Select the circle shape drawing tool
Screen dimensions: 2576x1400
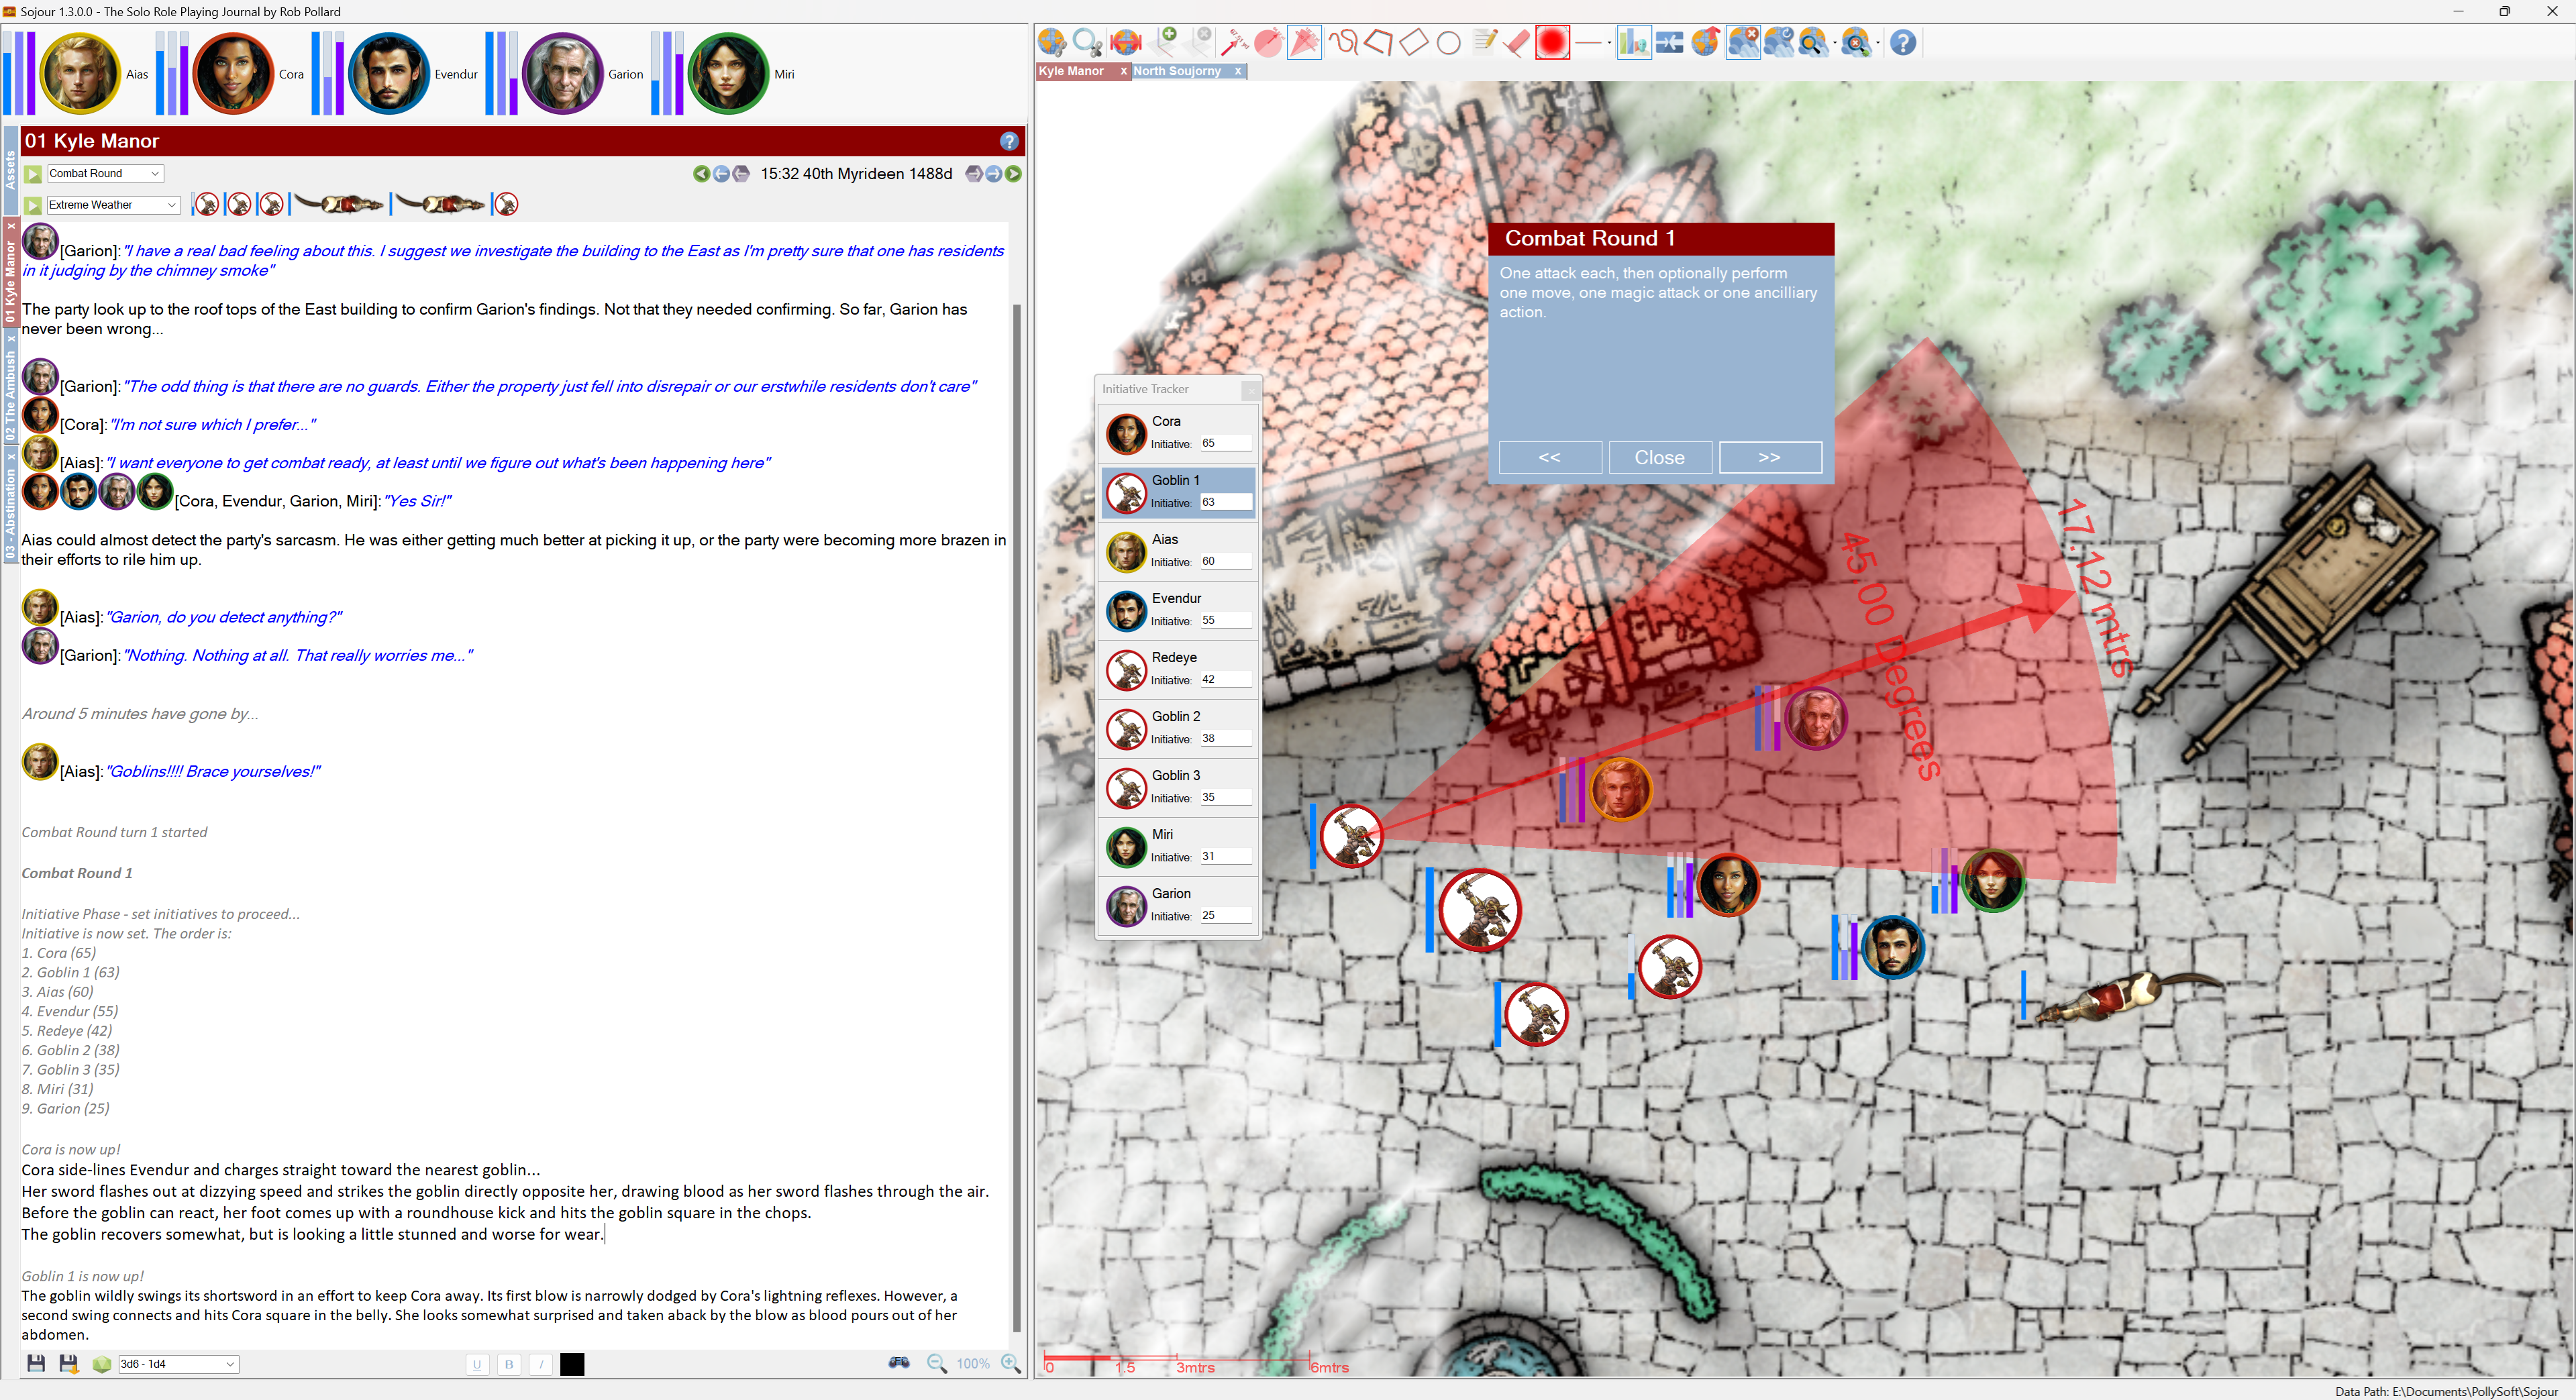click(x=1448, y=42)
